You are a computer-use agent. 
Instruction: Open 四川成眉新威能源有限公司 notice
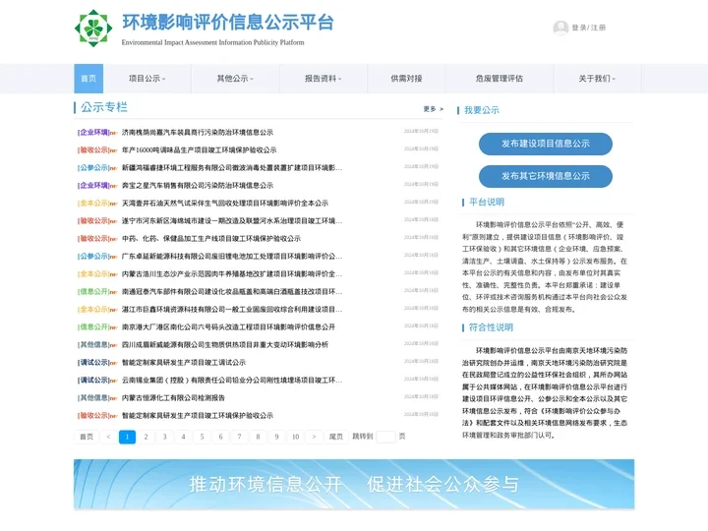coord(225,344)
